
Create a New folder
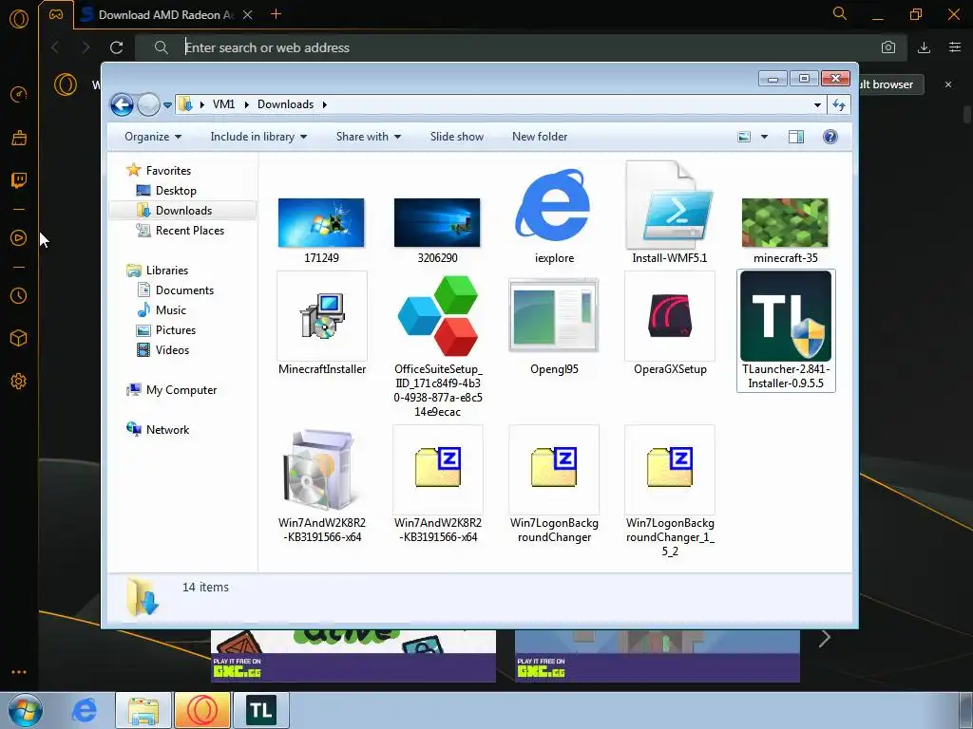pos(540,137)
